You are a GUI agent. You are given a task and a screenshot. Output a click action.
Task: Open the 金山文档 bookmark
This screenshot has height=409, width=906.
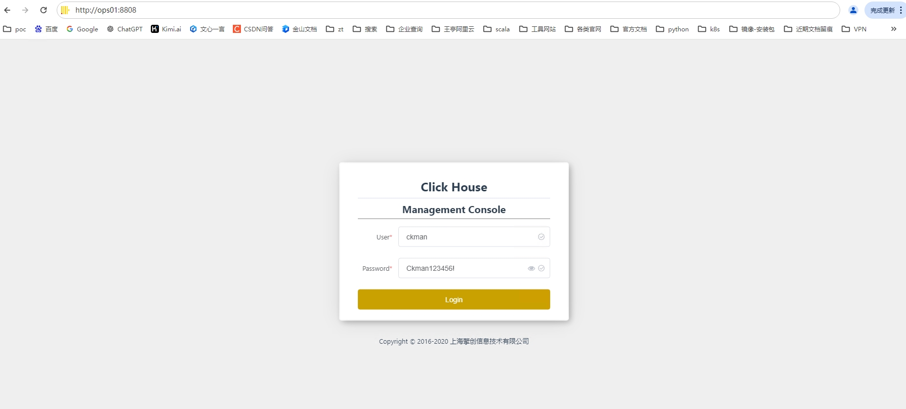pyautogui.click(x=300, y=29)
